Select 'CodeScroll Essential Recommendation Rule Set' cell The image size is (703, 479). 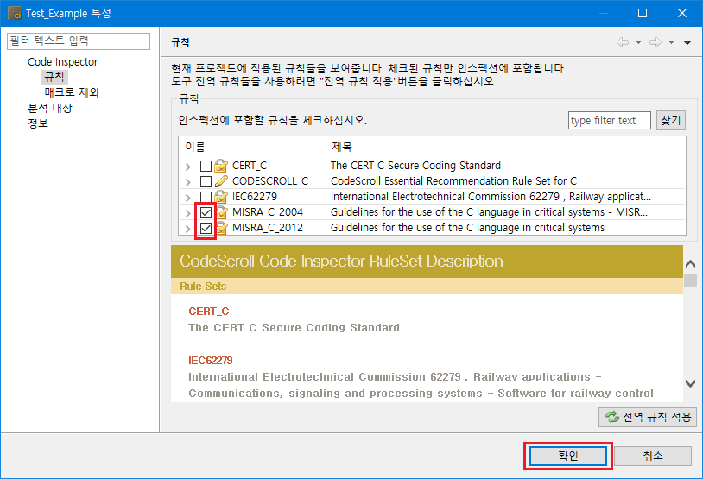453,181
